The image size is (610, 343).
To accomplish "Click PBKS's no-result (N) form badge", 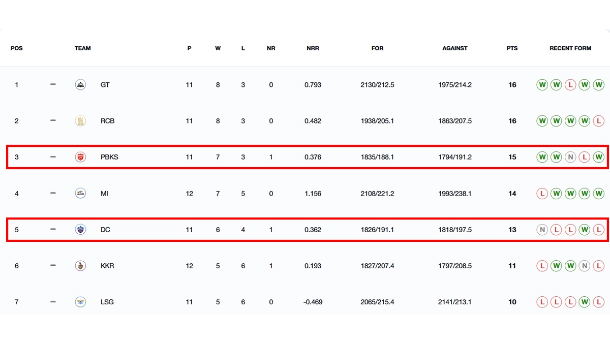I will (x=570, y=157).
